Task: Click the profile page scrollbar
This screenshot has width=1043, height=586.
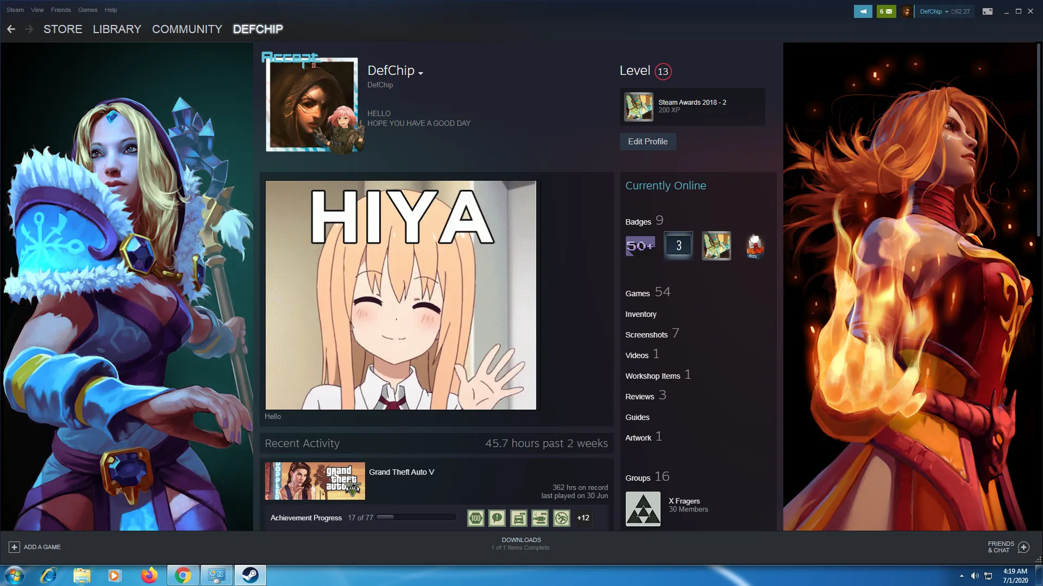Action: point(1039,141)
